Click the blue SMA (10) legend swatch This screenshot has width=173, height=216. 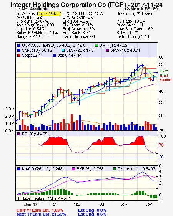click(19, 50)
